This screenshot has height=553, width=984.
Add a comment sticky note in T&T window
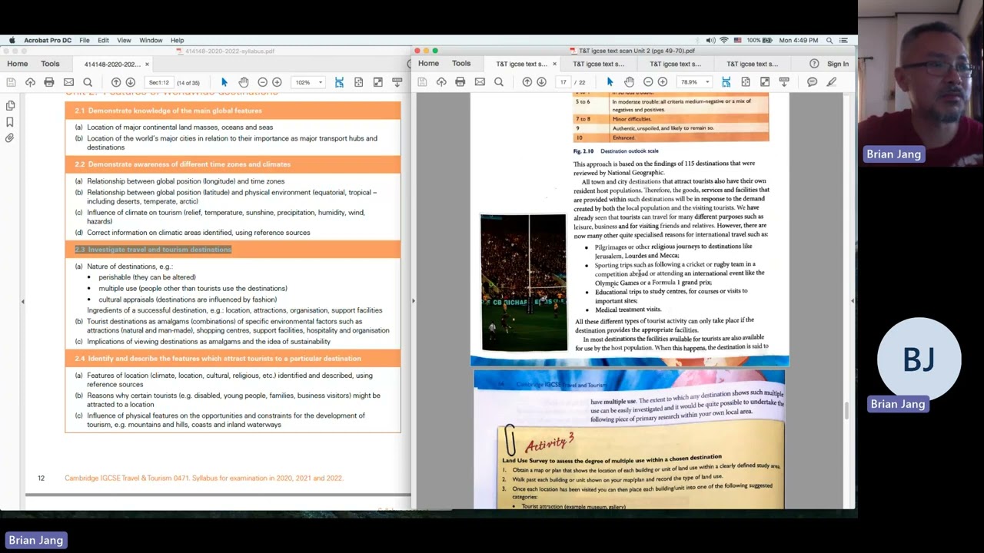coord(813,82)
